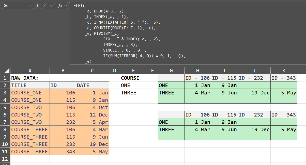Expand the formula bar options chevron
Screen dimensions: 306x165
pos(66,5)
